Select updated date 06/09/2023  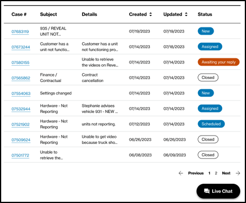175,155
